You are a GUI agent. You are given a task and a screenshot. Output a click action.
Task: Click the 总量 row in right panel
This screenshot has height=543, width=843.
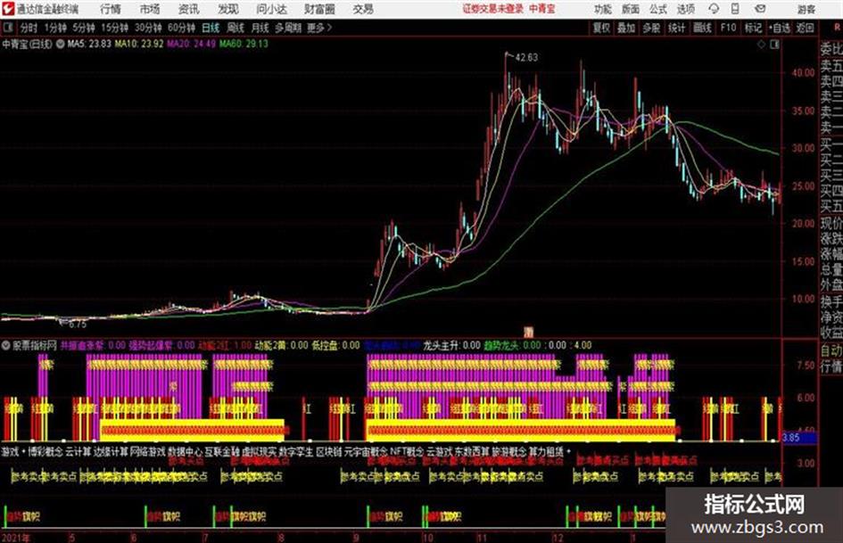[x=831, y=269]
